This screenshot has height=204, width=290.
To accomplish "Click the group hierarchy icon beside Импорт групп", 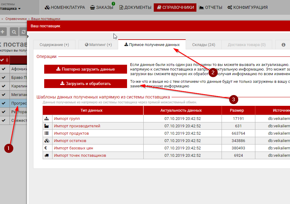I will (47, 119).
